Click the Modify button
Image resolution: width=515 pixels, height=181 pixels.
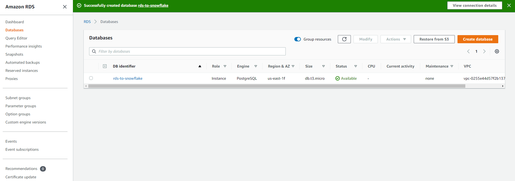[366, 39]
